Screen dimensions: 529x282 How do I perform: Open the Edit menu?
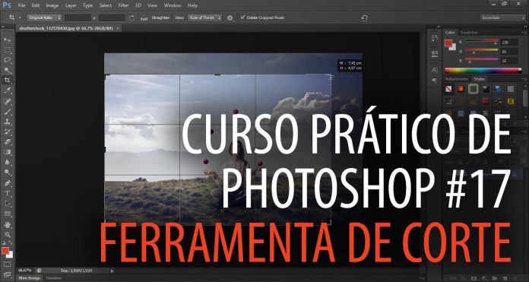click(36, 5)
